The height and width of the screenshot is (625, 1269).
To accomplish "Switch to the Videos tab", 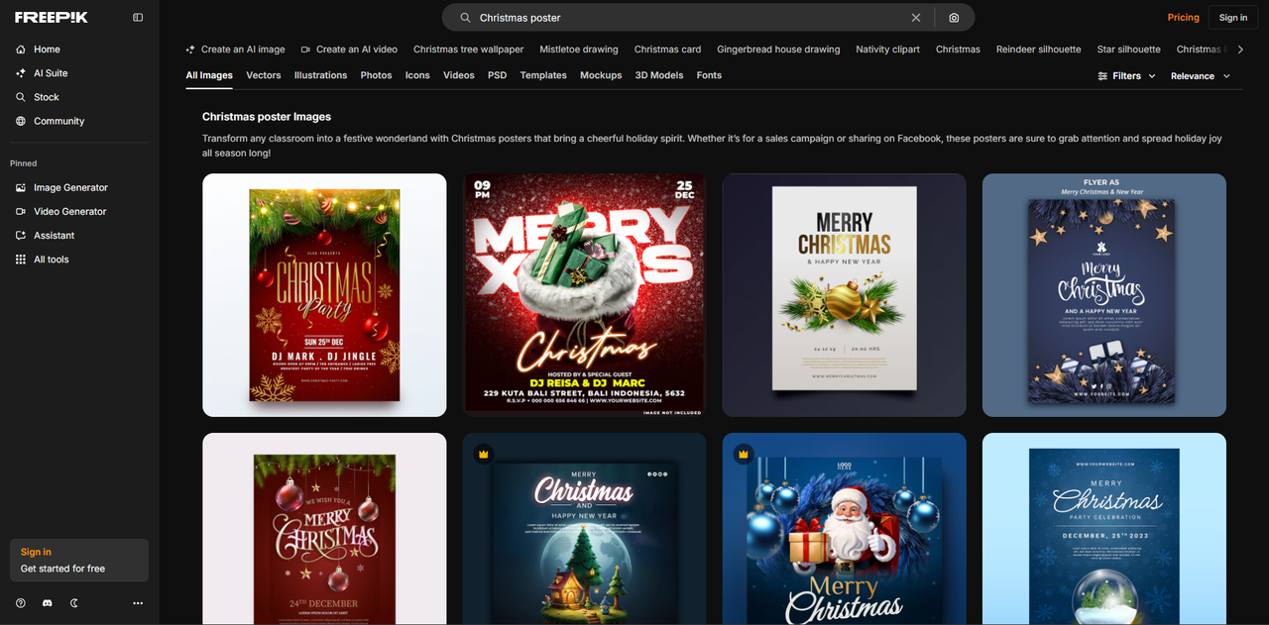I will coord(459,75).
